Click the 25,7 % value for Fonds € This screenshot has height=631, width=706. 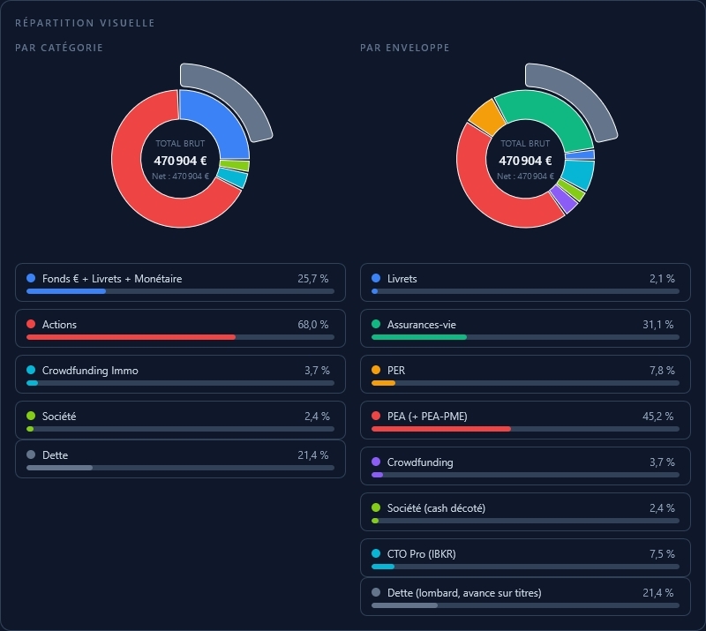313,278
